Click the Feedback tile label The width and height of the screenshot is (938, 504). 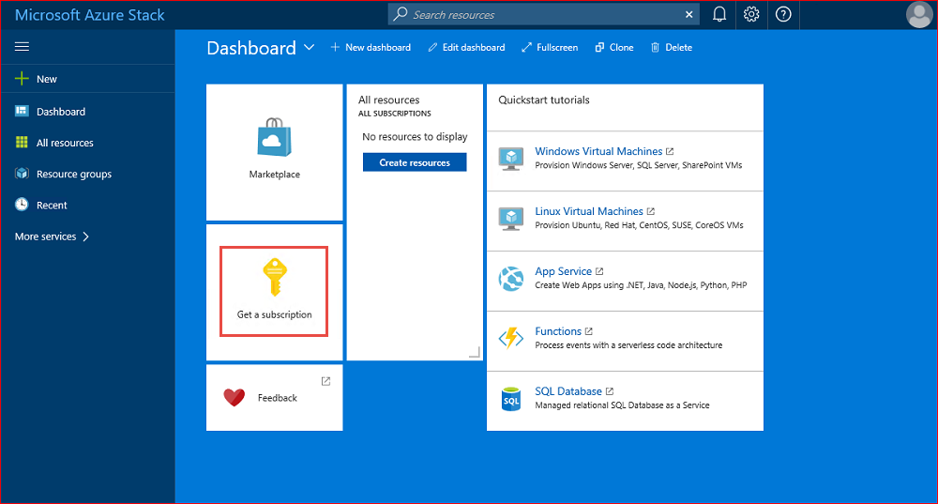pyautogui.click(x=277, y=397)
